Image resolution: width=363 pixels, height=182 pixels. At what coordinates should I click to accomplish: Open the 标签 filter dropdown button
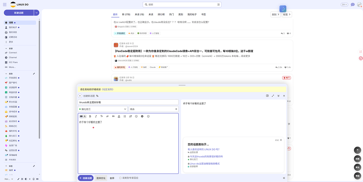pos(287,14)
